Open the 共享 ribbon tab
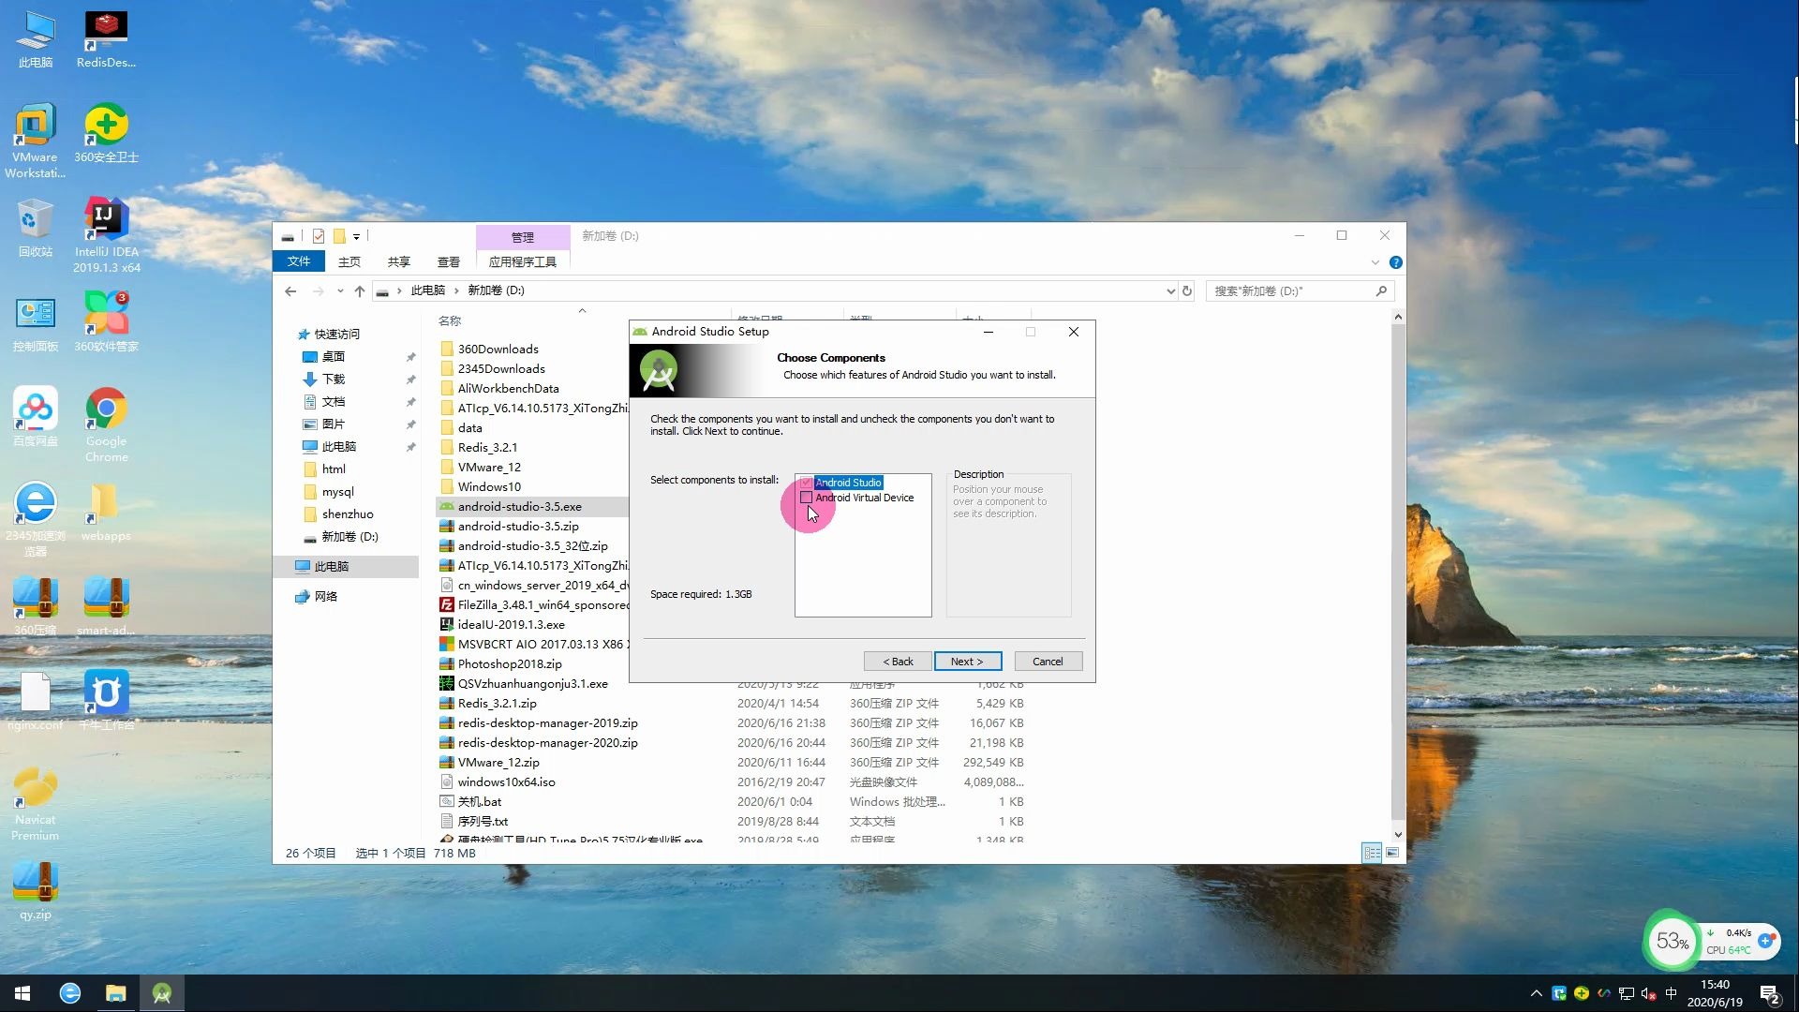The width and height of the screenshot is (1799, 1012). [x=399, y=261]
